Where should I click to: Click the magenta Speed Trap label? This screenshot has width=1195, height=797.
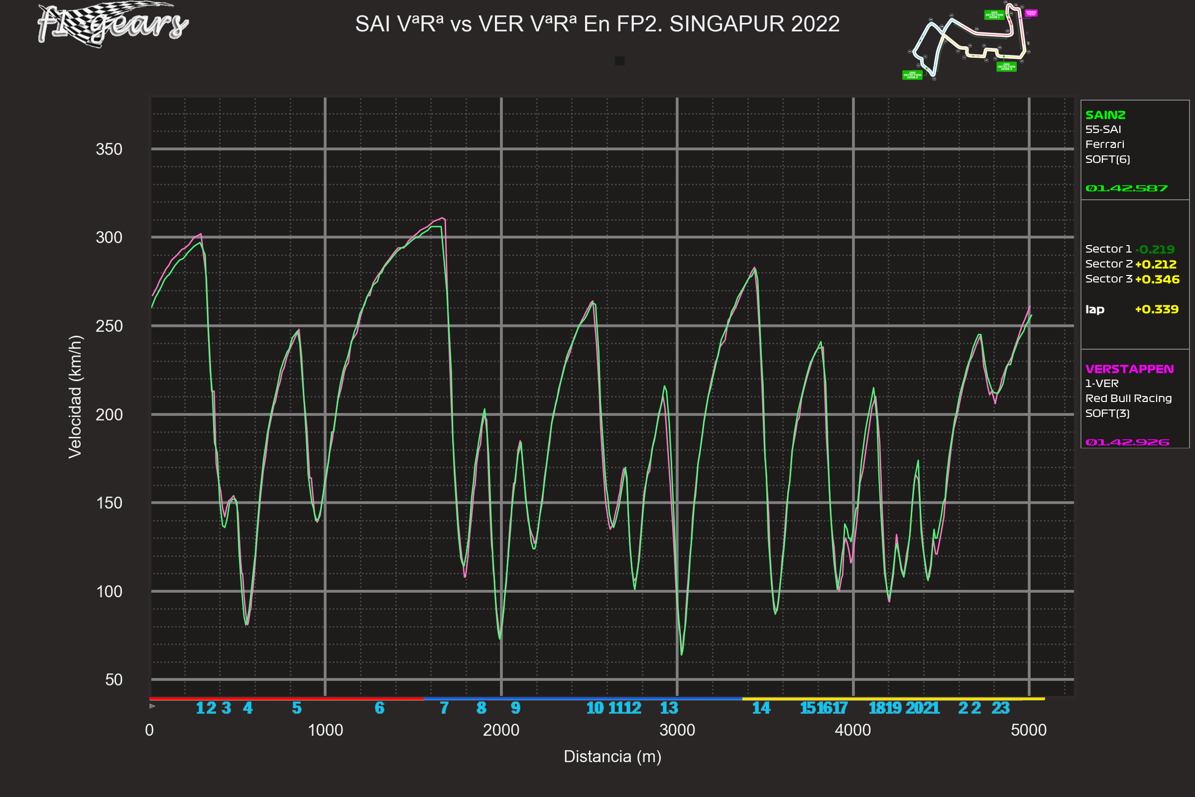1031,13
